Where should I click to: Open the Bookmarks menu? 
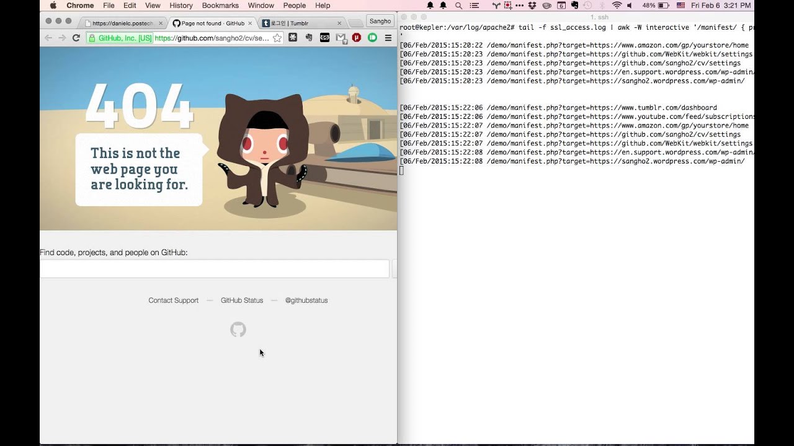click(220, 6)
